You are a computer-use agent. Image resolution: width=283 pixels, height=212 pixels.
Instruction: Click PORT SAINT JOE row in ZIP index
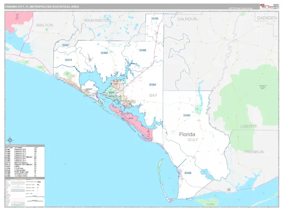click(21, 172)
